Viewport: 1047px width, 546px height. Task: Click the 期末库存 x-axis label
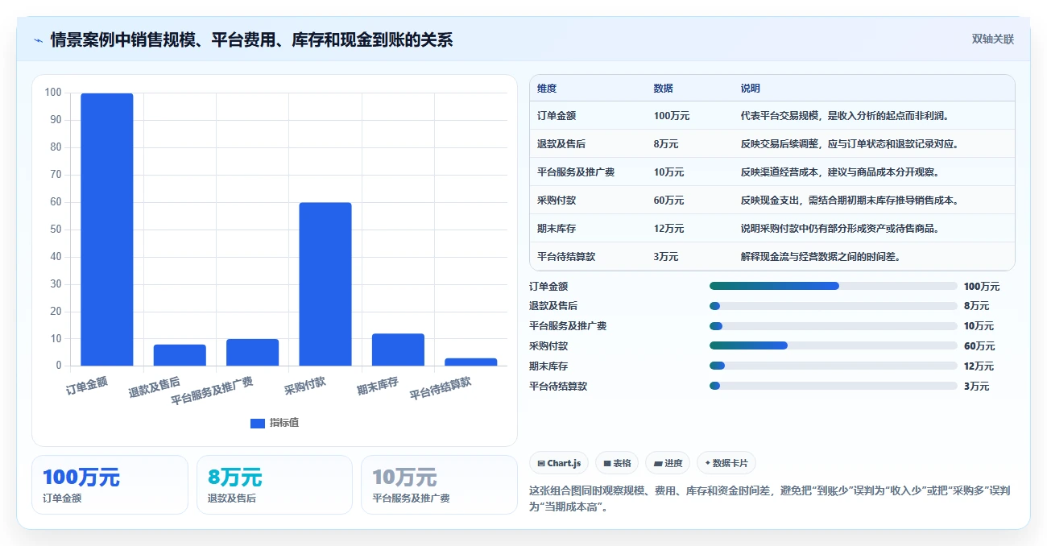[378, 385]
